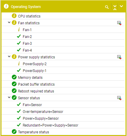Open Power supply statistics table action icon
The width and height of the screenshot is (127, 136).
119,57
